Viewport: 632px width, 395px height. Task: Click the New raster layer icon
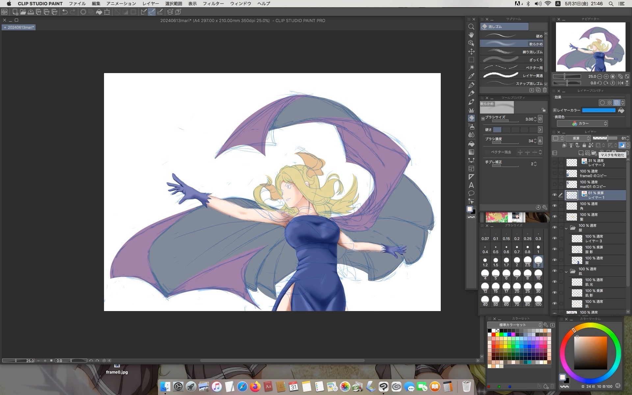pyautogui.click(x=581, y=153)
